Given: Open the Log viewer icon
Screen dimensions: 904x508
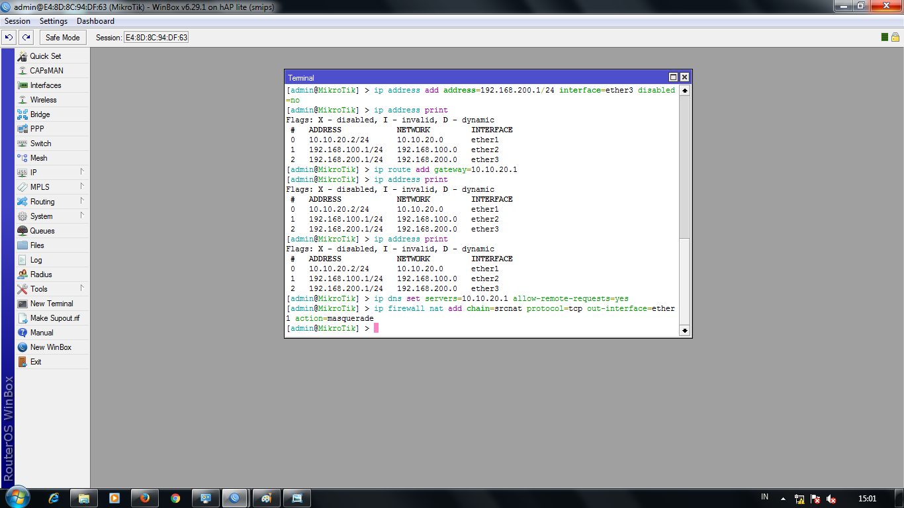Looking at the screenshot, I should pos(23,260).
